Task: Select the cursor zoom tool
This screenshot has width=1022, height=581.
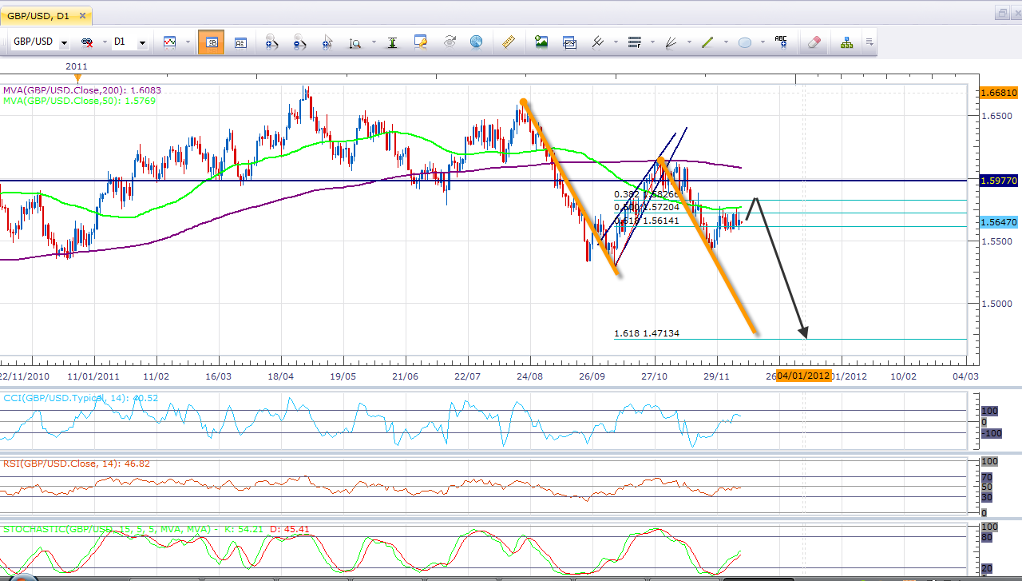Action: click(327, 42)
